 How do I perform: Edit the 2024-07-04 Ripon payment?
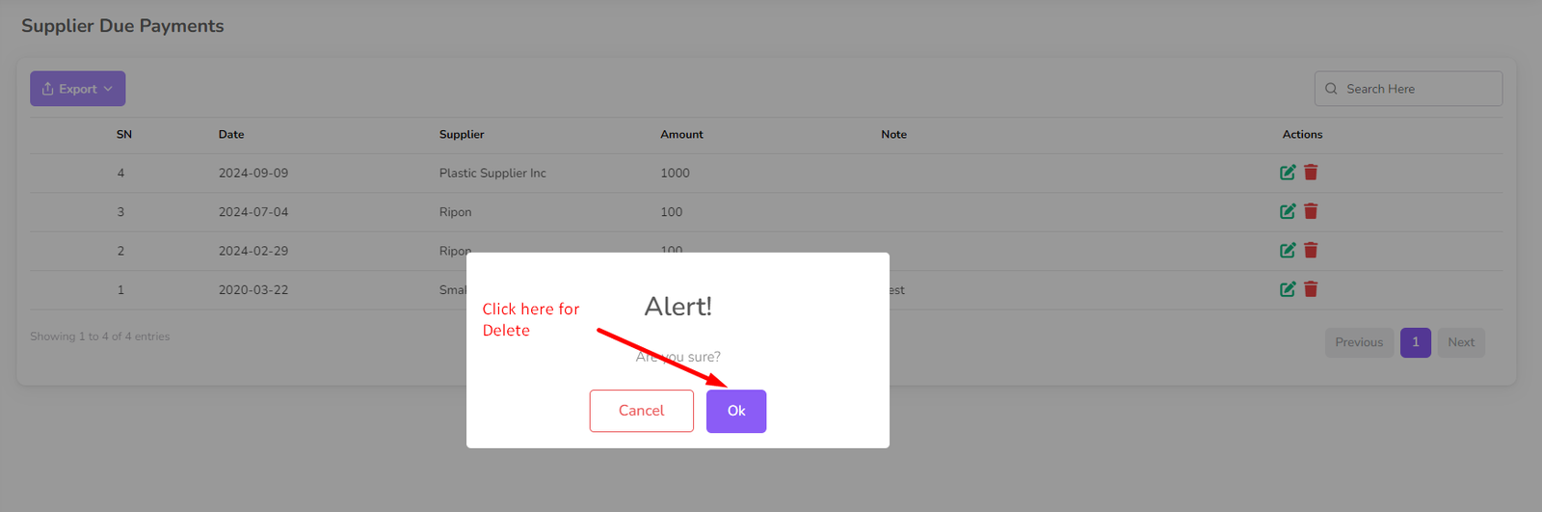[1287, 211]
